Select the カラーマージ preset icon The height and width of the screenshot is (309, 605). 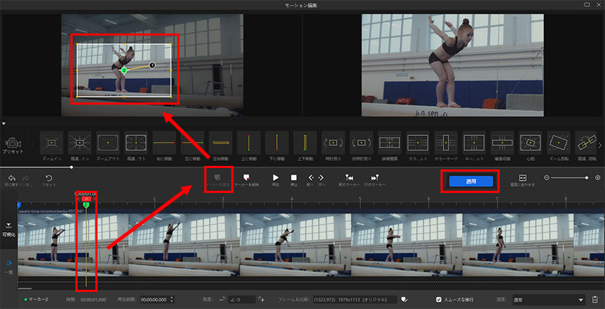[x=446, y=142]
